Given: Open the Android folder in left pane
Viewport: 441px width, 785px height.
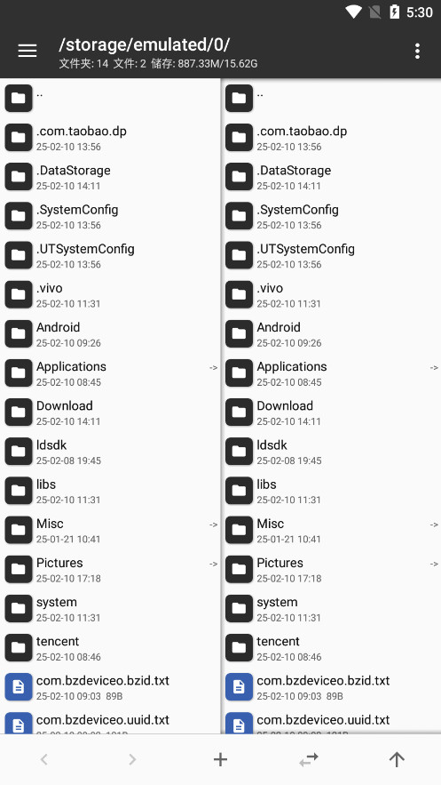Looking at the screenshot, I should click(110, 334).
